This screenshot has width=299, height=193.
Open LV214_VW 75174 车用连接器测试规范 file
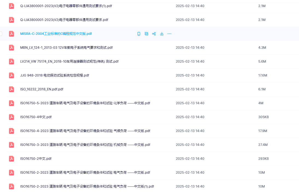coord(69,62)
